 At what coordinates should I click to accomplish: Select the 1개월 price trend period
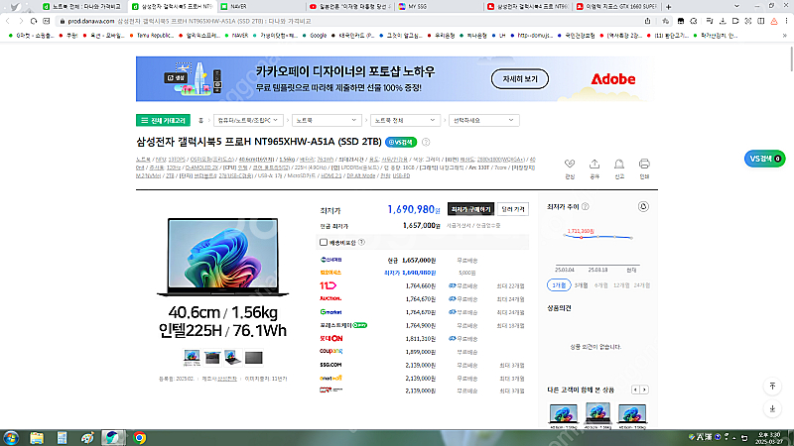tap(559, 285)
